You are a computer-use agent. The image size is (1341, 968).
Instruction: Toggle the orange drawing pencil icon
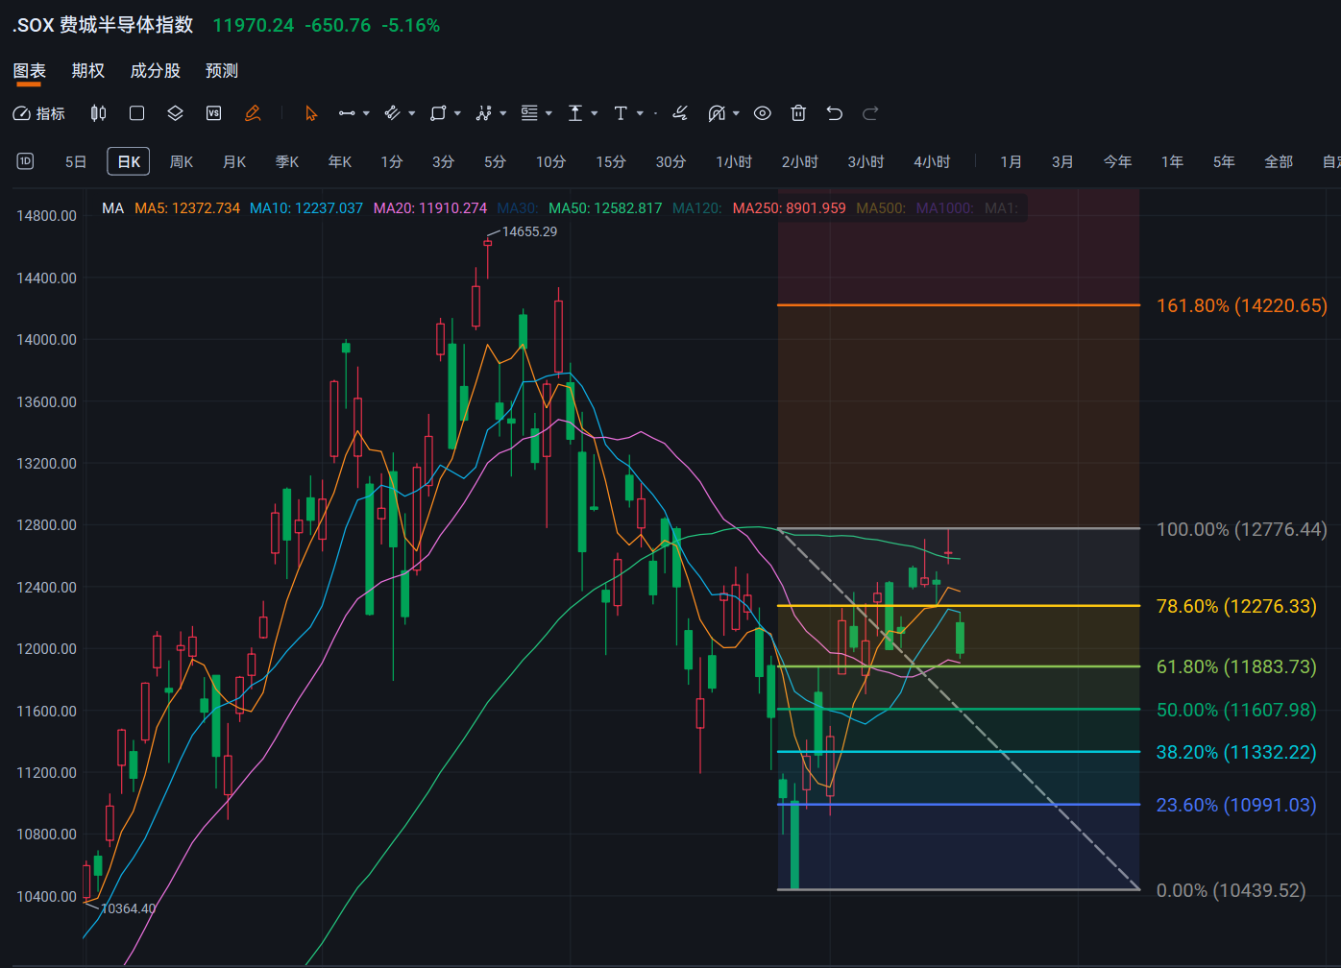click(x=253, y=113)
